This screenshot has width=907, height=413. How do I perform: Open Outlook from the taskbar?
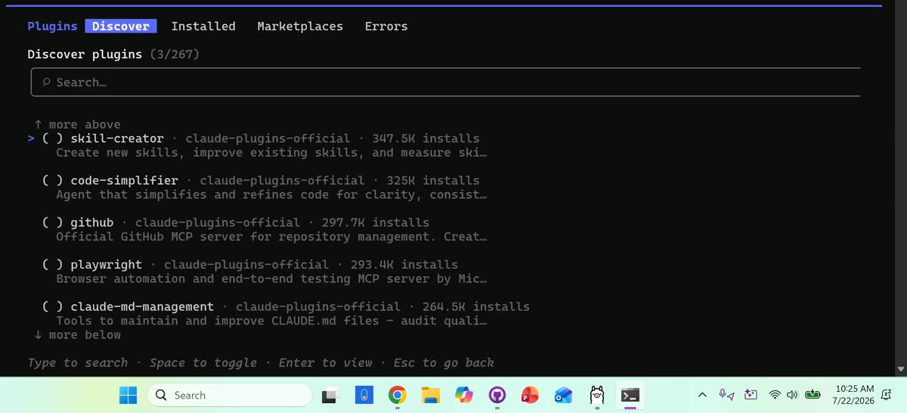pos(563,395)
